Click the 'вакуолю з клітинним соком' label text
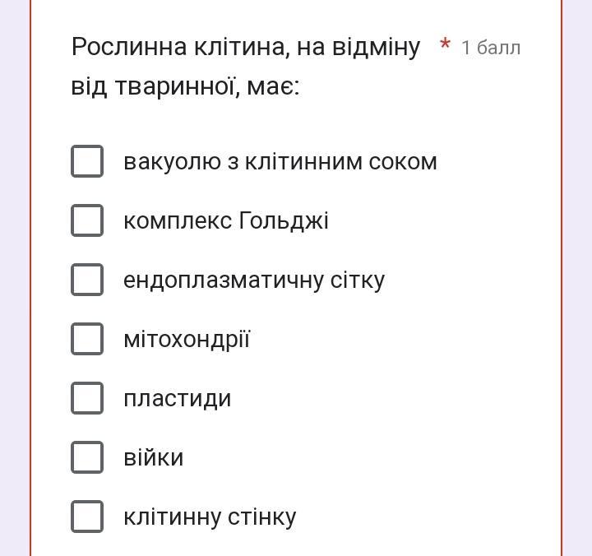This screenshot has width=592, height=556. click(280, 161)
